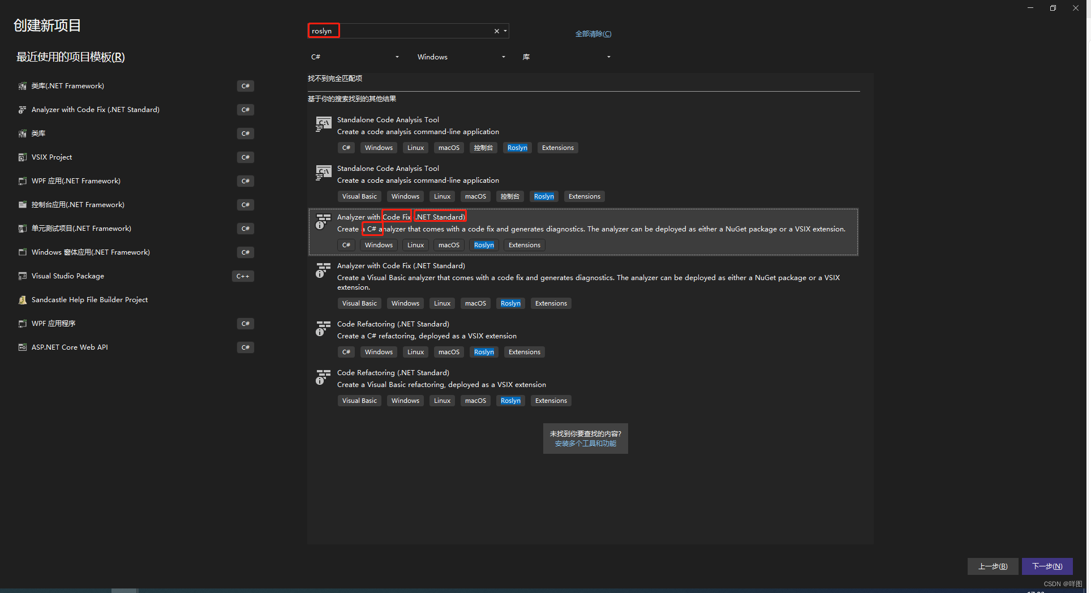Click the Visual Basic Analyzer with Code Fix icon
Viewport: 1091px width, 593px height.
tap(323, 270)
